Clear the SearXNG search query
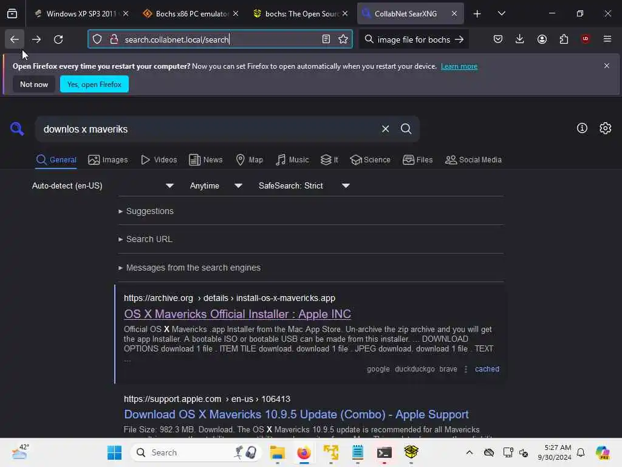The image size is (622, 467). [385, 129]
